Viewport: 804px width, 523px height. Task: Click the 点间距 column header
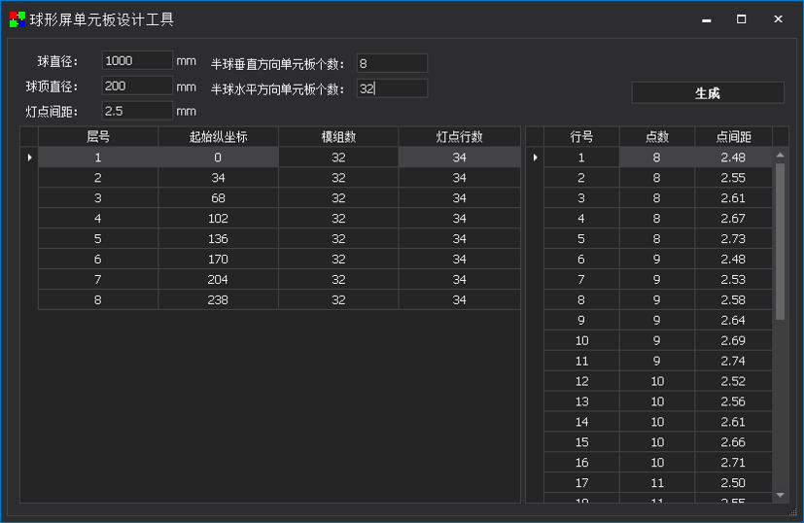pos(733,137)
